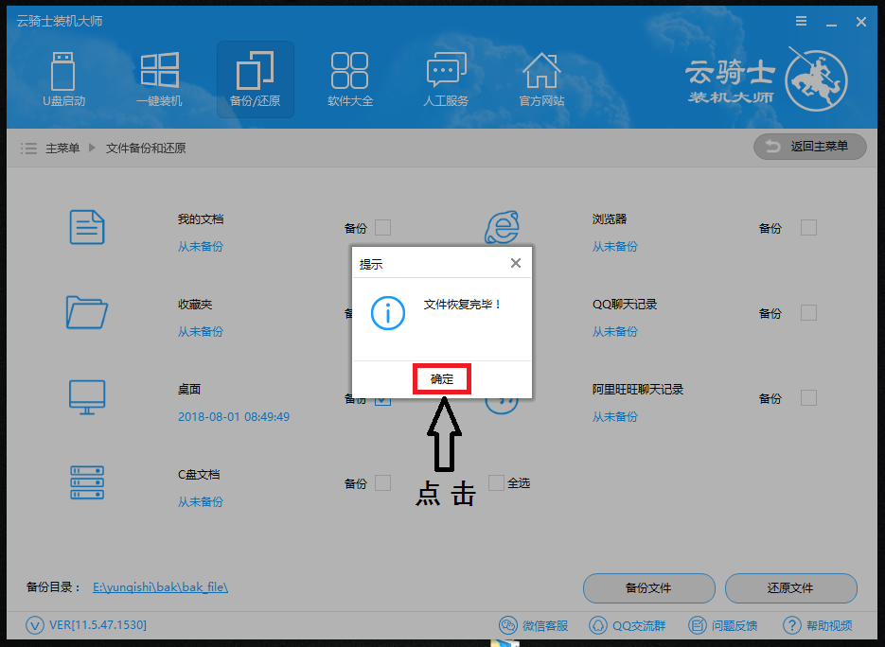Click 从未备份 under C盘文档
Image resolution: width=885 pixels, height=647 pixels.
click(201, 502)
